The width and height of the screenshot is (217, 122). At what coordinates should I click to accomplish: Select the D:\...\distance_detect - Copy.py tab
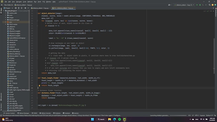[64, 8]
